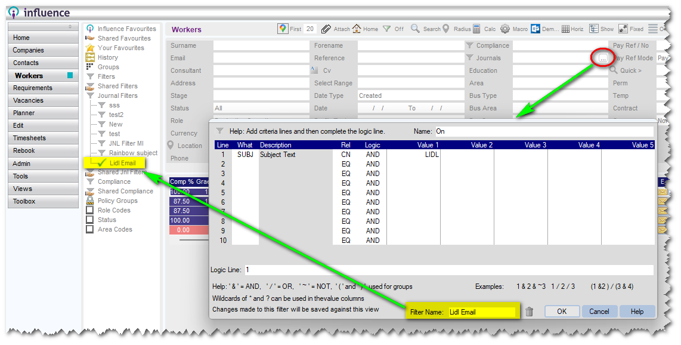Open the Requirements menu item
The image size is (681, 345).
(43, 88)
